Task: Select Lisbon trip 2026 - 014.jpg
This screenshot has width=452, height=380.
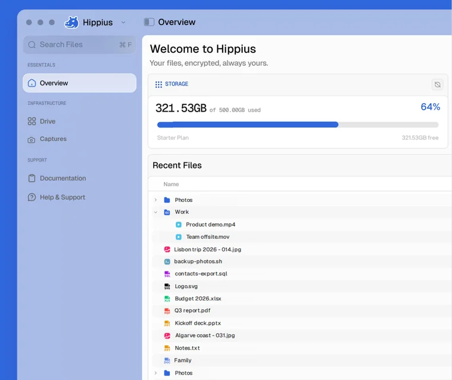Action: coord(207,249)
